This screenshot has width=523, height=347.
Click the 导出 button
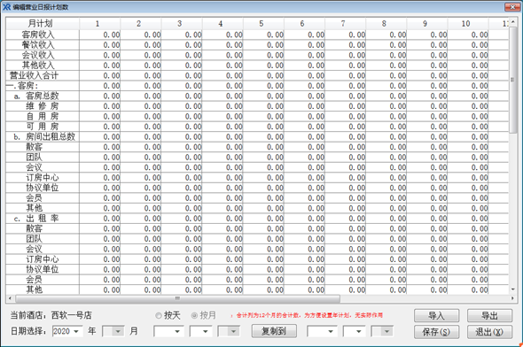489,315
